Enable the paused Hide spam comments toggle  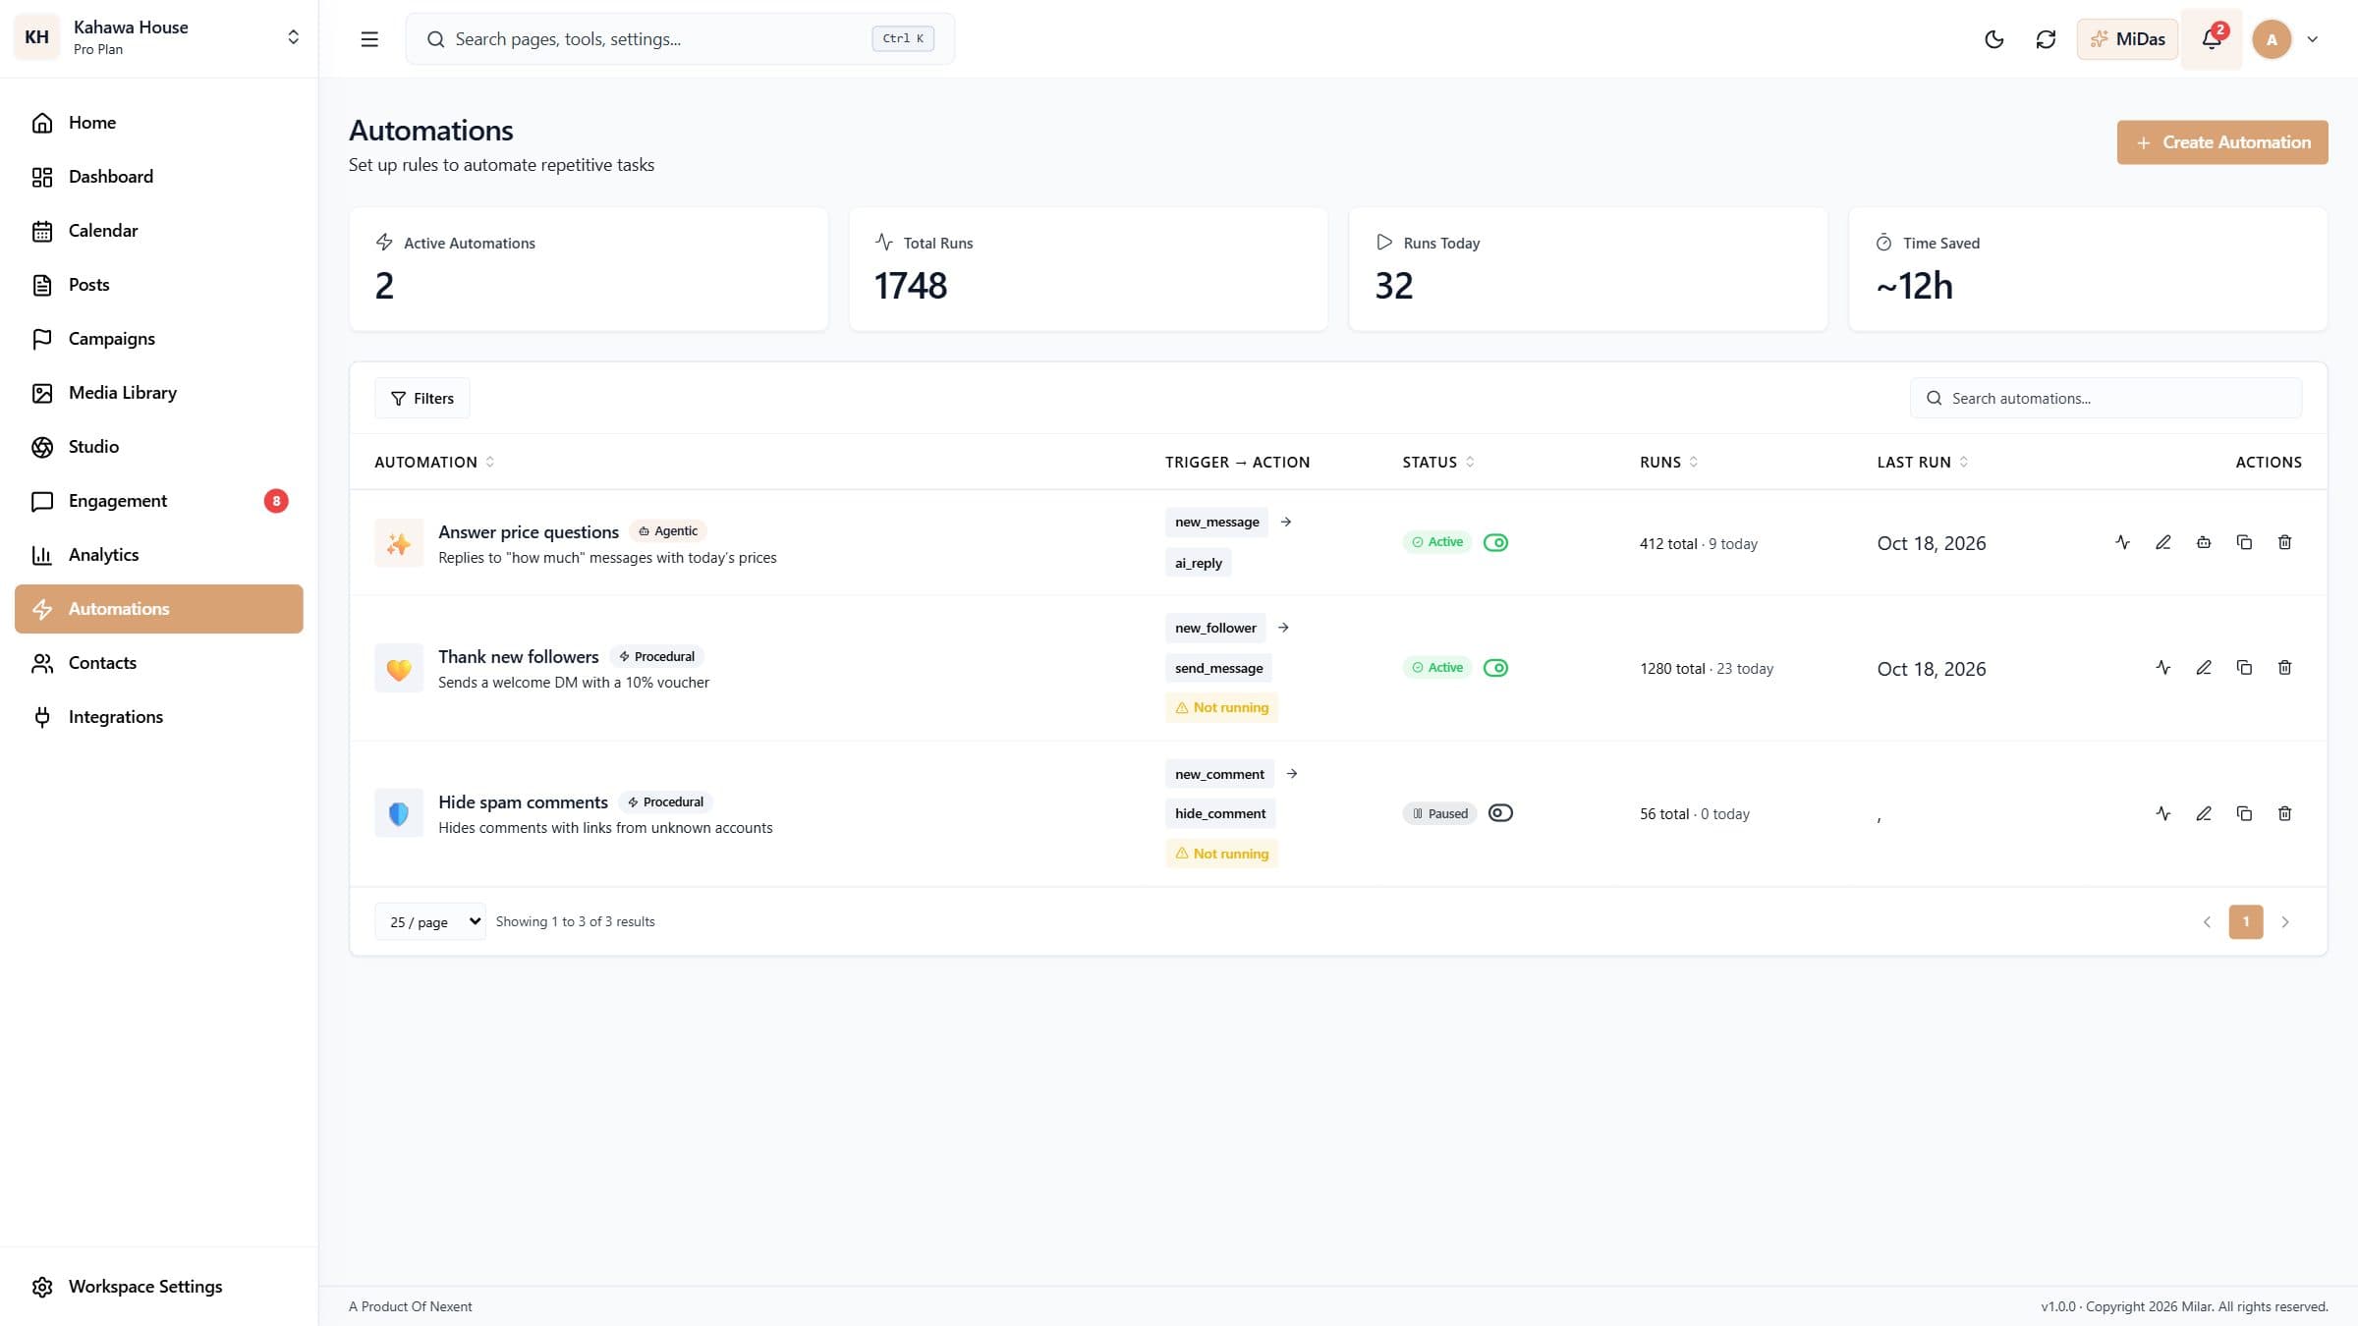pyautogui.click(x=1500, y=813)
